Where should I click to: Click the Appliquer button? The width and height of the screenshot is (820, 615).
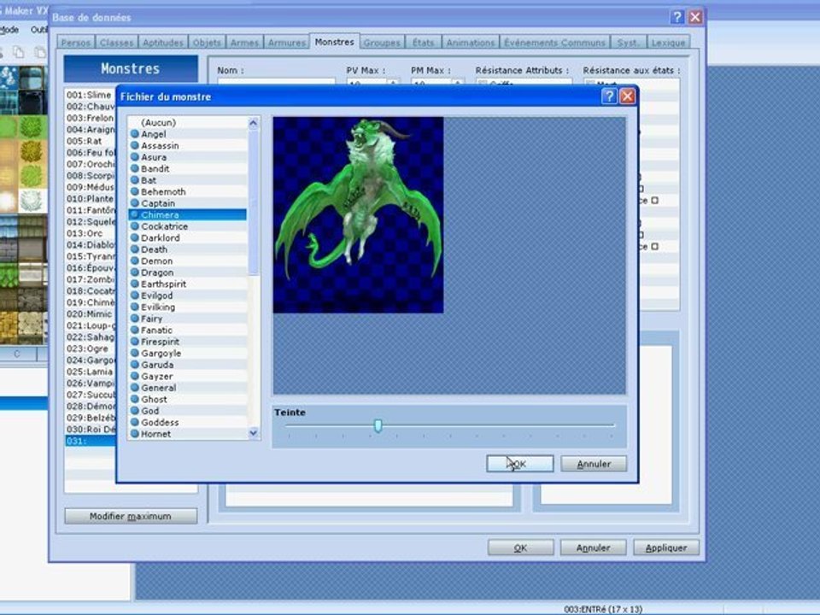pyautogui.click(x=666, y=548)
